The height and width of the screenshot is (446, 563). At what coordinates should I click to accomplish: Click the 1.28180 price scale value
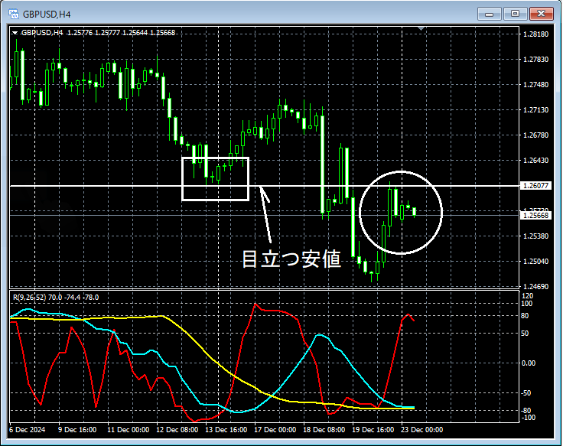click(x=535, y=34)
